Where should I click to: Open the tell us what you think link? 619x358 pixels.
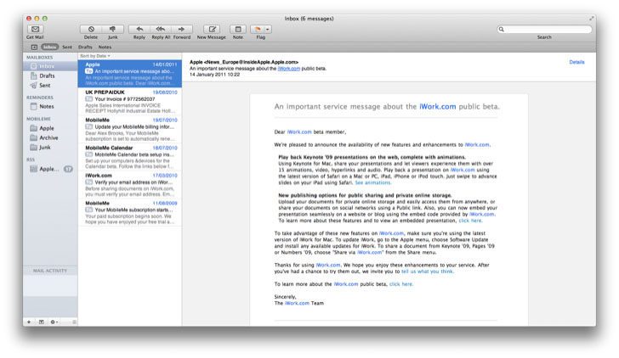click(x=427, y=271)
